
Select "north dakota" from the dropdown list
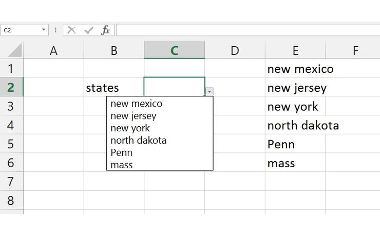pos(139,140)
